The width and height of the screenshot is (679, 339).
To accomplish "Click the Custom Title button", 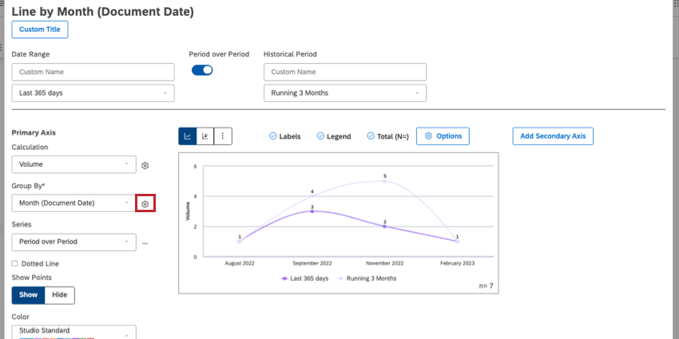I will (x=40, y=30).
